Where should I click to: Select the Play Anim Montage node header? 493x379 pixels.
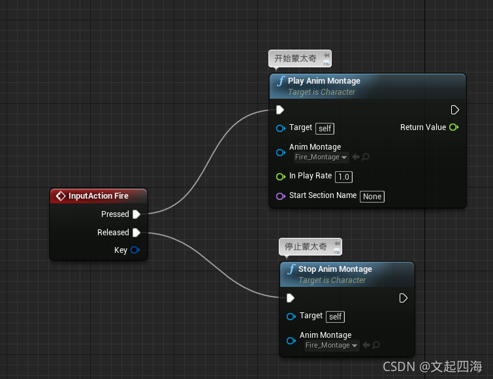pos(368,86)
